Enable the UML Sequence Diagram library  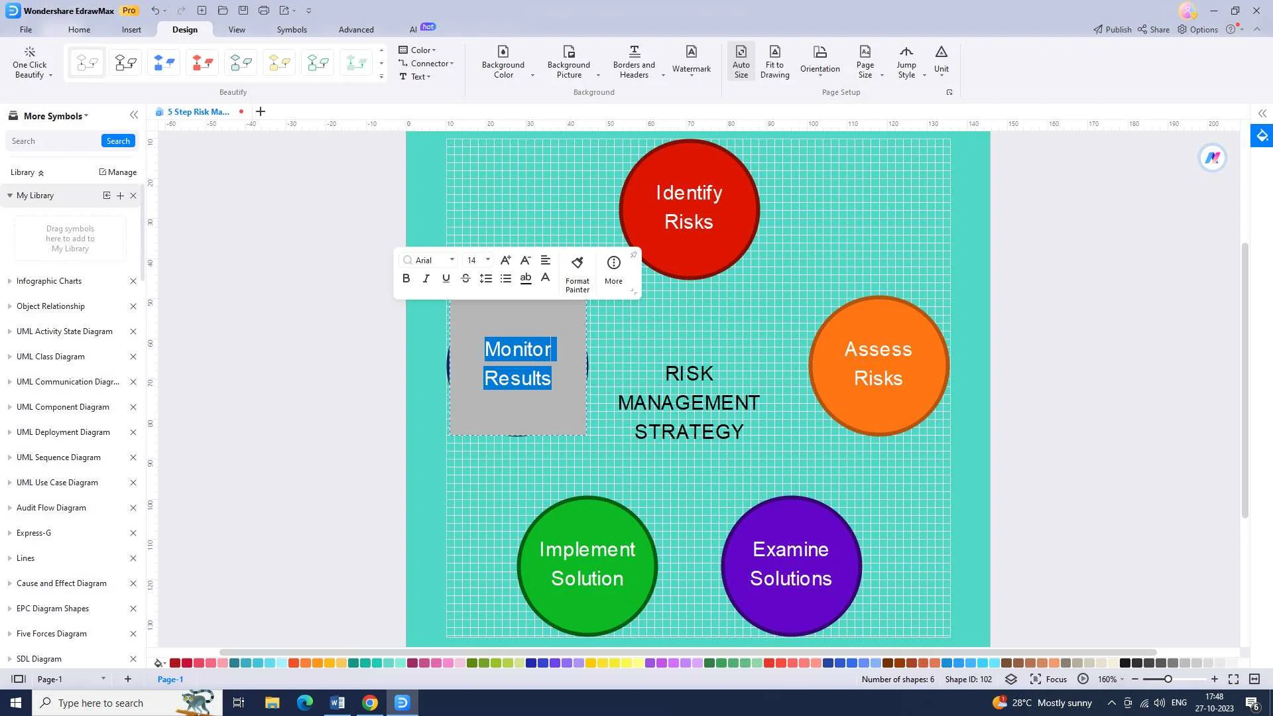pyautogui.click(x=58, y=457)
